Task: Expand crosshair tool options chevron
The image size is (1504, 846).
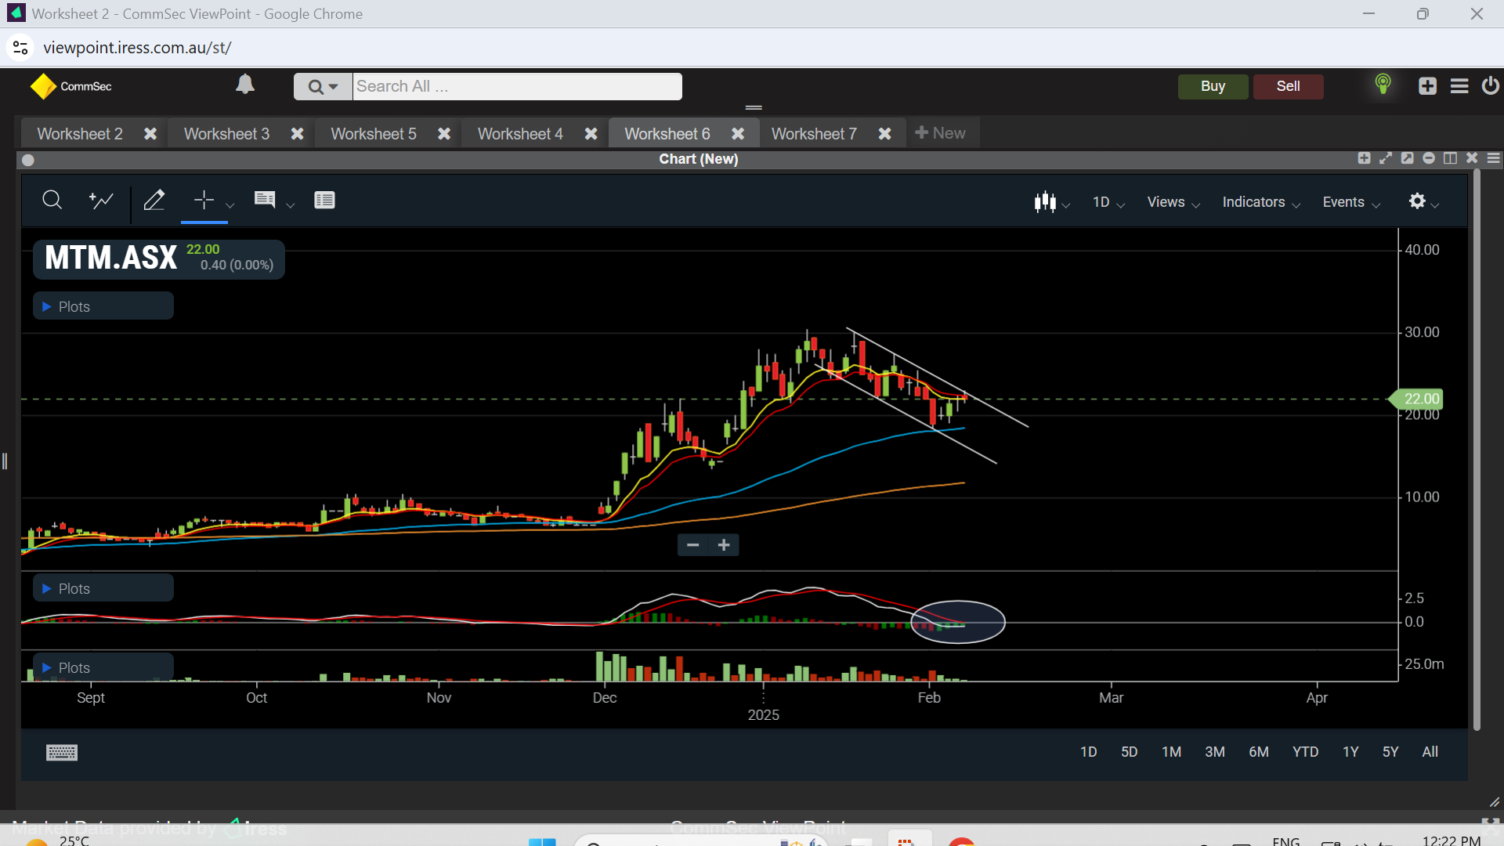Action: (x=230, y=205)
